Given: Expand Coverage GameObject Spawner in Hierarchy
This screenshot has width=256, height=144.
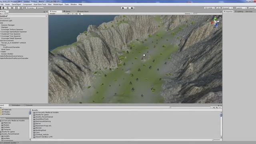Looking at the screenshot, I should [0, 32].
